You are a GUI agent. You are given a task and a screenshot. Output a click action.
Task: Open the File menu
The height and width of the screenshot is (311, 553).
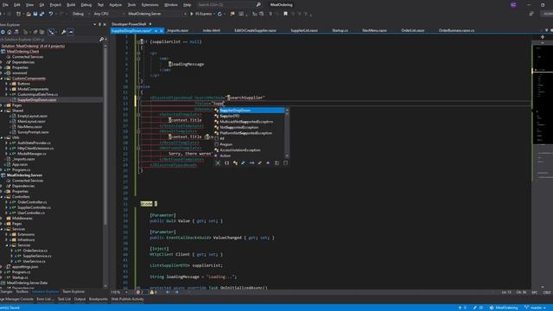point(5,4)
